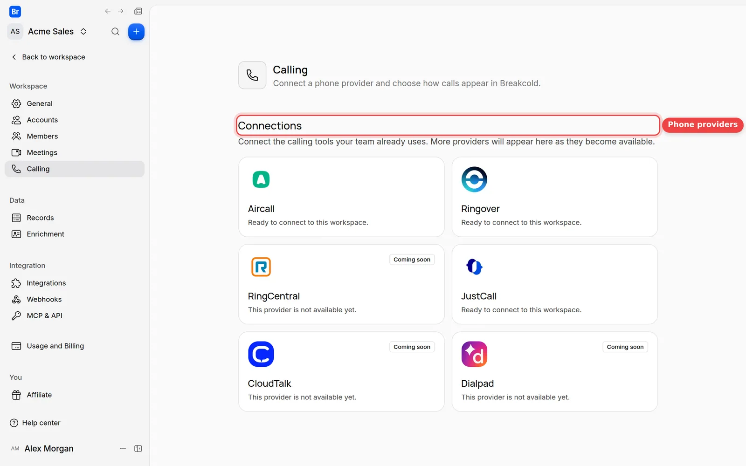Return via Back to workspace link
The width and height of the screenshot is (746, 466).
click(48, 57)
